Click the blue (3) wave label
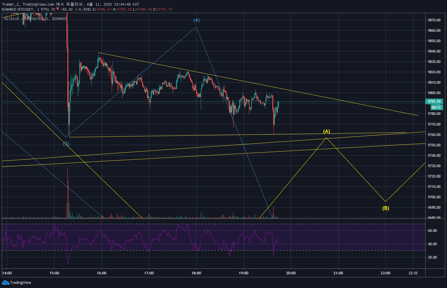The width and height of the screenshot is (447, 288). click(66, 144)
